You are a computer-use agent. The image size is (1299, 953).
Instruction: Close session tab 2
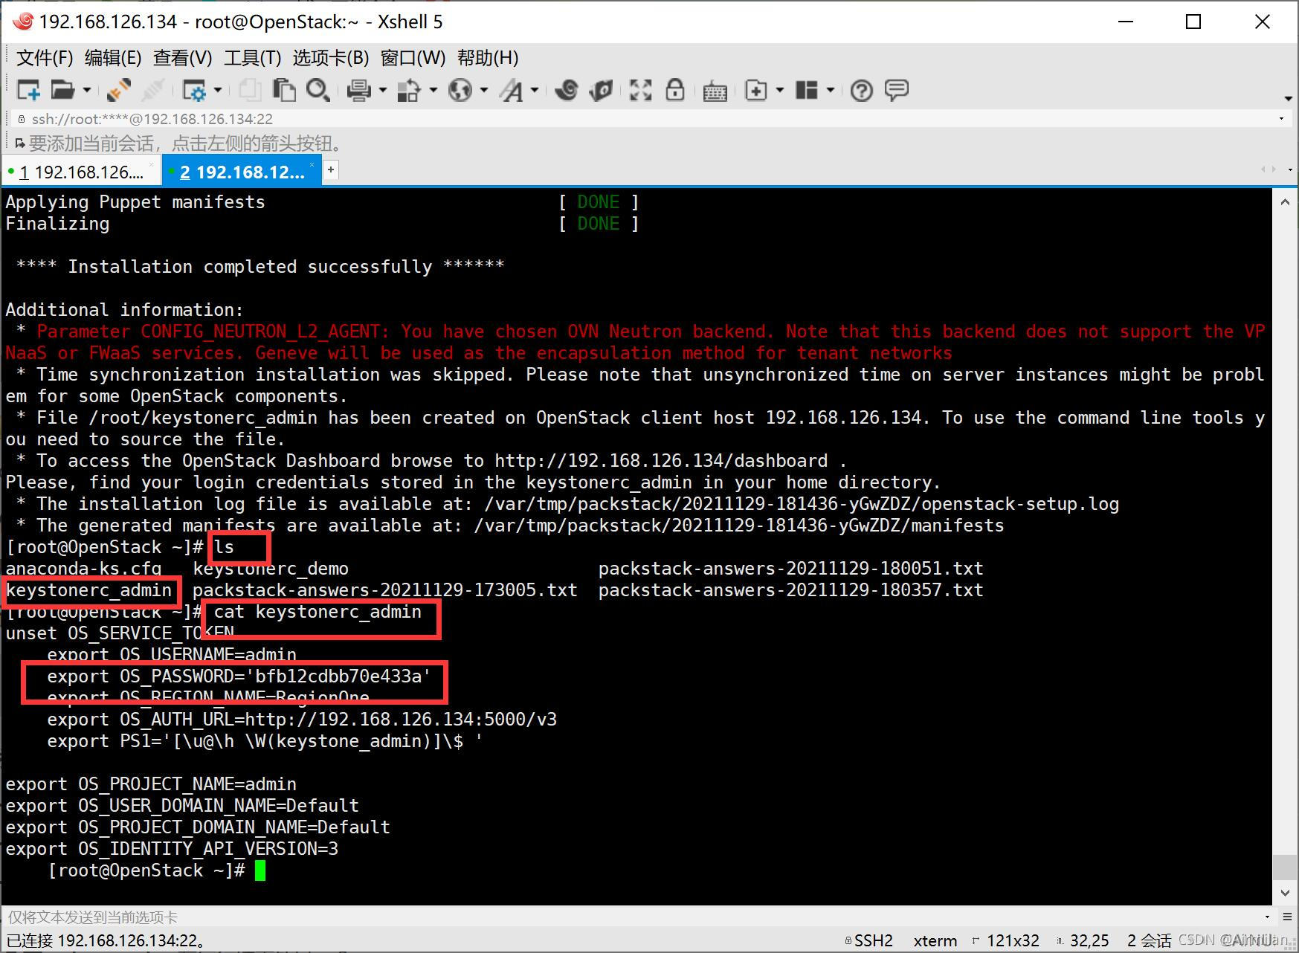click(x=312, y=165)
